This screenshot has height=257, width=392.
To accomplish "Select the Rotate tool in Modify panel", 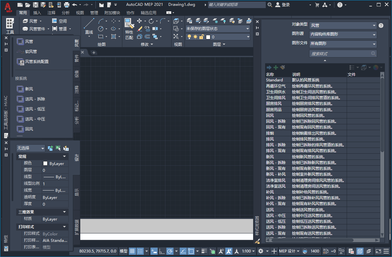I will pos(151,21).
